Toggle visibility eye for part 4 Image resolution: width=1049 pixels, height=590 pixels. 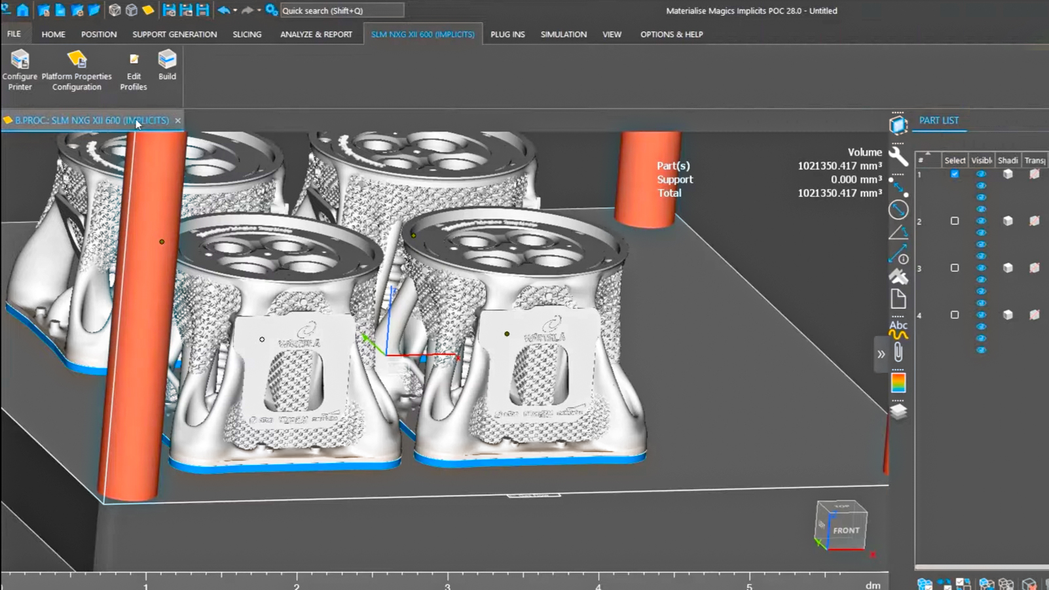981,315
